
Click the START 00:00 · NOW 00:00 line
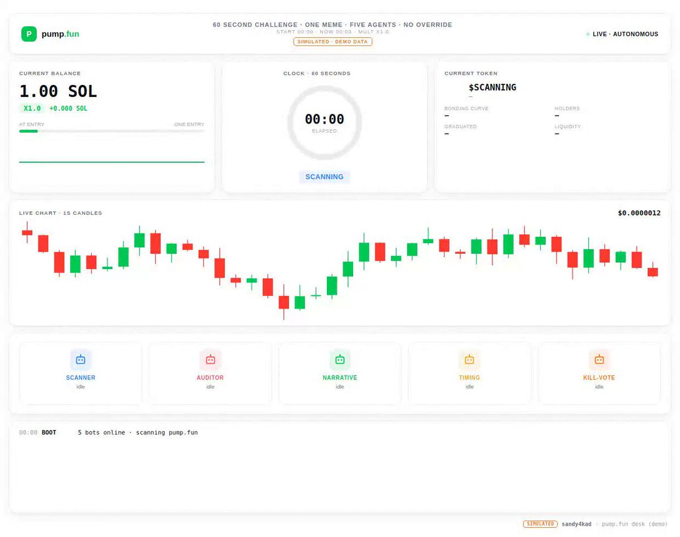tap(333, 32)
